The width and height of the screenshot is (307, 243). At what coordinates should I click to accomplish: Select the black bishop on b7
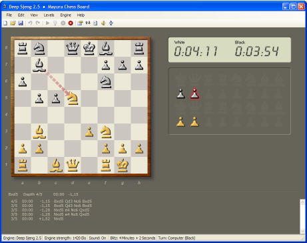(x=39, y=65)
